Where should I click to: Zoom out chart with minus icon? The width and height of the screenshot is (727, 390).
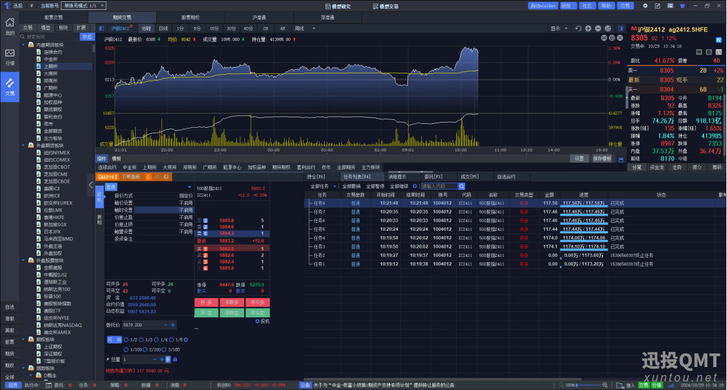click(598, 28)
